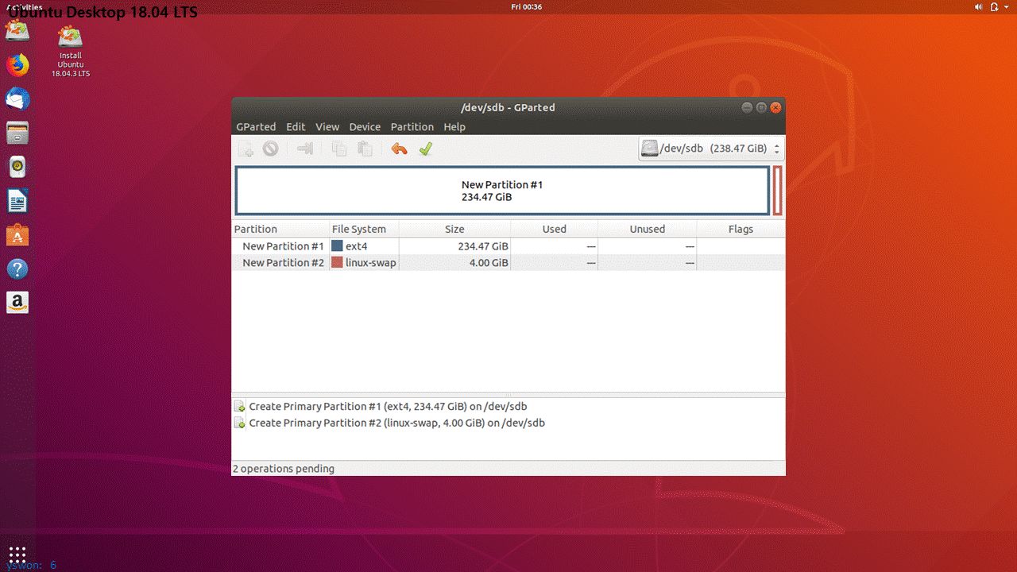Launch Firefox from the dock
Viewport: 1017px width, 572px height.
pyautogui.click(x=17, y=65)
